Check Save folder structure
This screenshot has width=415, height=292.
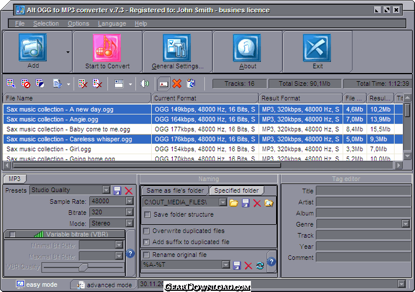pos(148,214)
